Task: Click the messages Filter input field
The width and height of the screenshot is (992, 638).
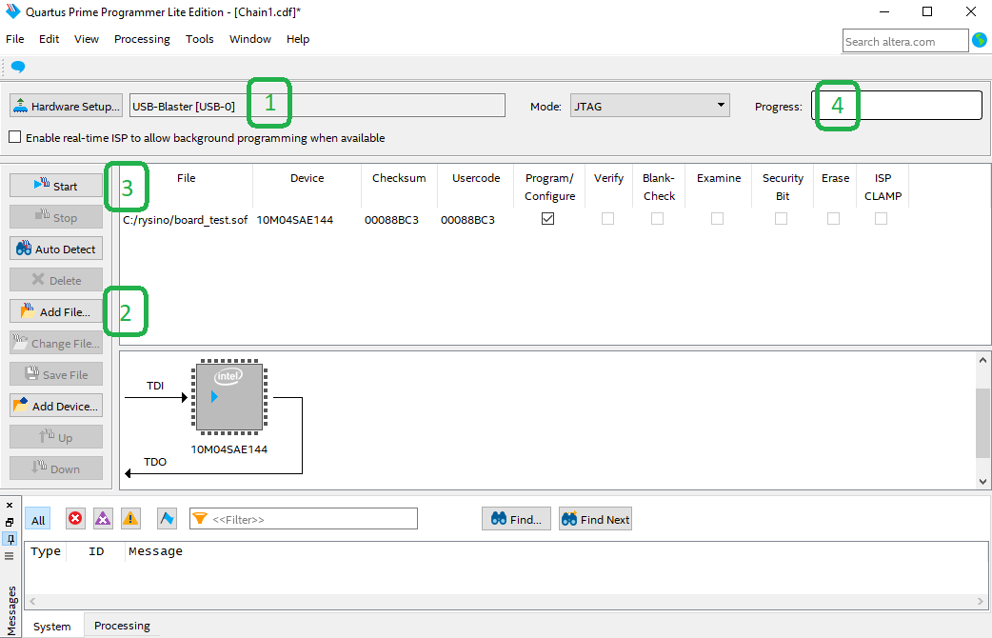Action: click(304, 519)
